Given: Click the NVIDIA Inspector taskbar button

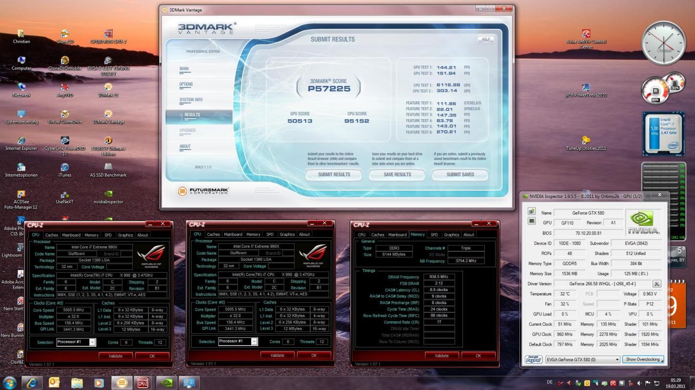Looking at the screenshot, I should pyautogui.click(x=167, y=383).
